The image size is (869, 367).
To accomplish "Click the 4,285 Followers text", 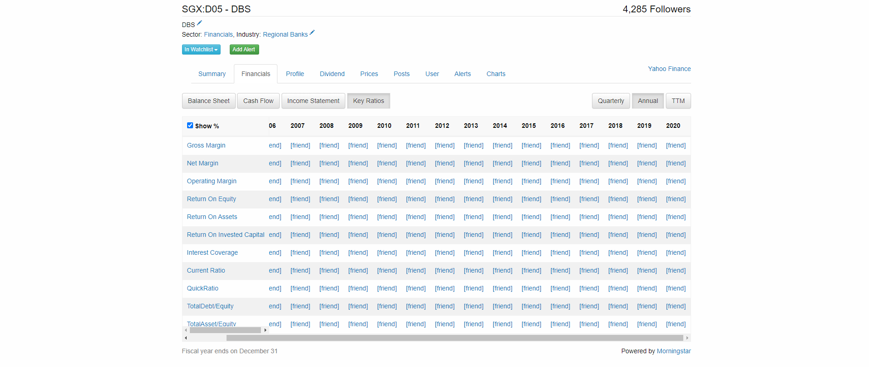I will [656, 9].
